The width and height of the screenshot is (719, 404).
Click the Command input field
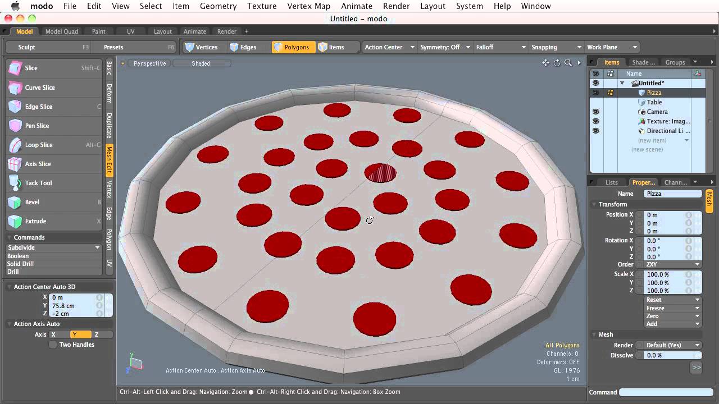click(x=666, y=392)
